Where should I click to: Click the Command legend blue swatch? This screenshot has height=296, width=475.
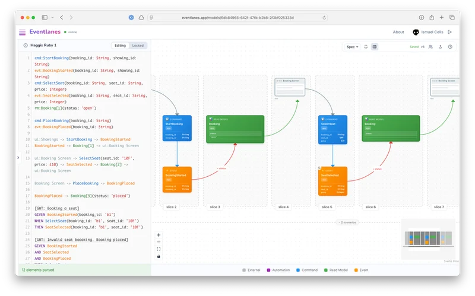[298, 270]
